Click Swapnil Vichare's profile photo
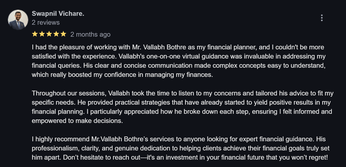 [x=18, y=20]
